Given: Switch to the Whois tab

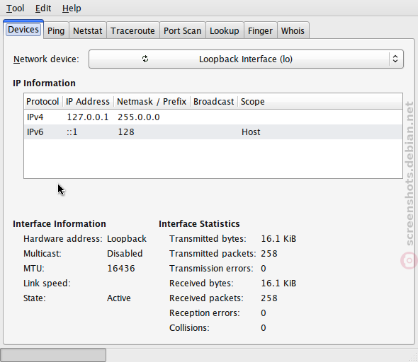Looking at the screenshot, I should [293, 30].
